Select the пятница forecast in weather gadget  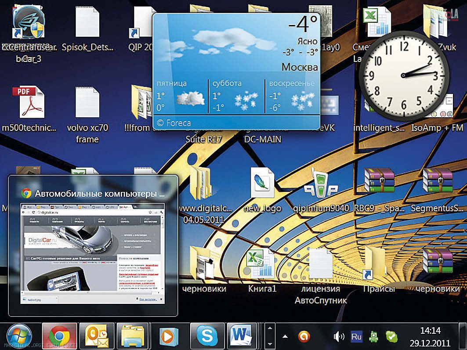(181, 96)
